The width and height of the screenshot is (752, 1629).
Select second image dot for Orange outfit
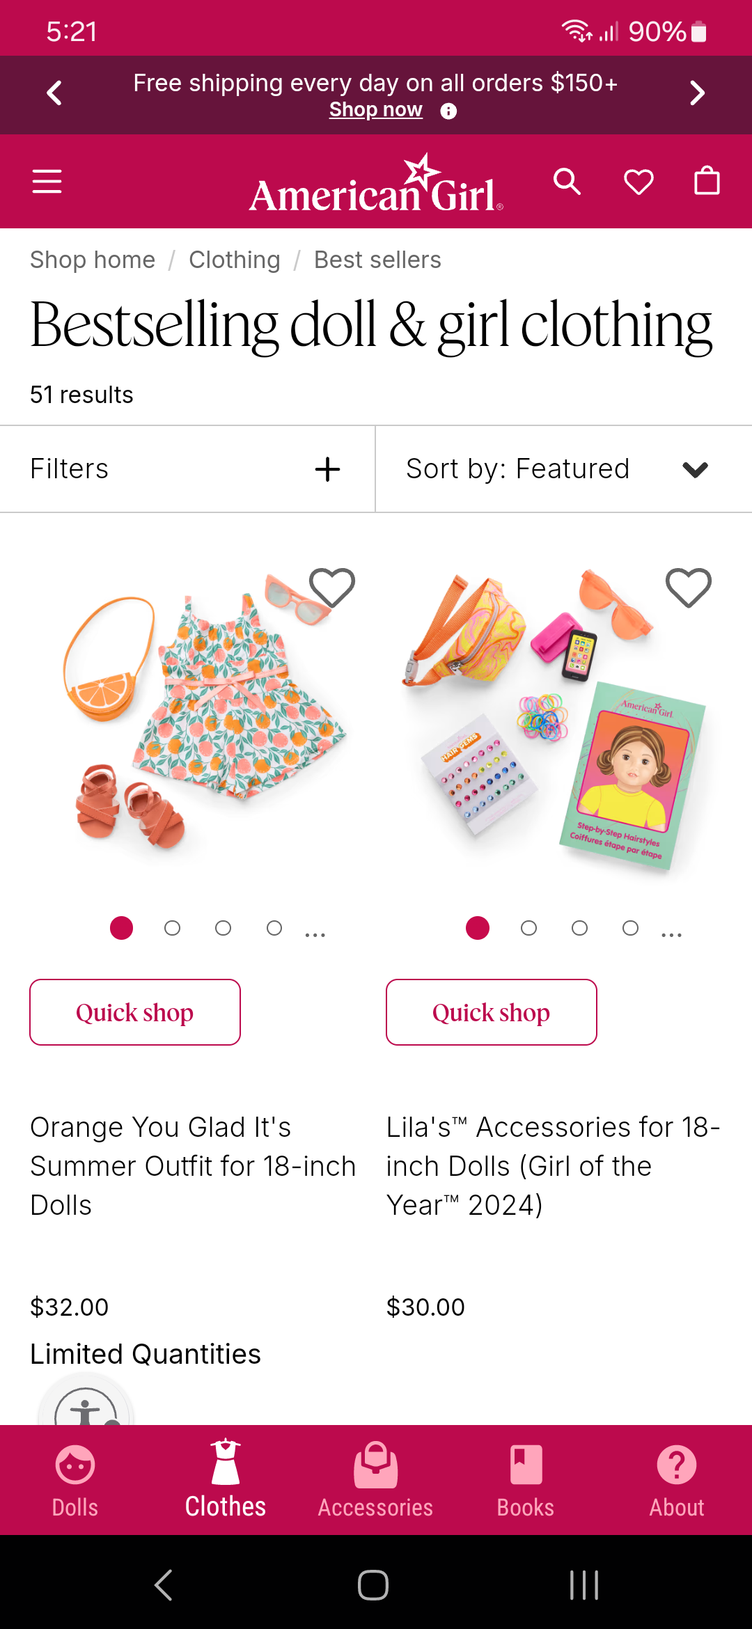coord(172,928)
